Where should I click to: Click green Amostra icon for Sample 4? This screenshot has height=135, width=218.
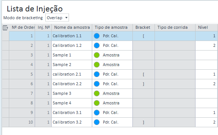[97, 103]
